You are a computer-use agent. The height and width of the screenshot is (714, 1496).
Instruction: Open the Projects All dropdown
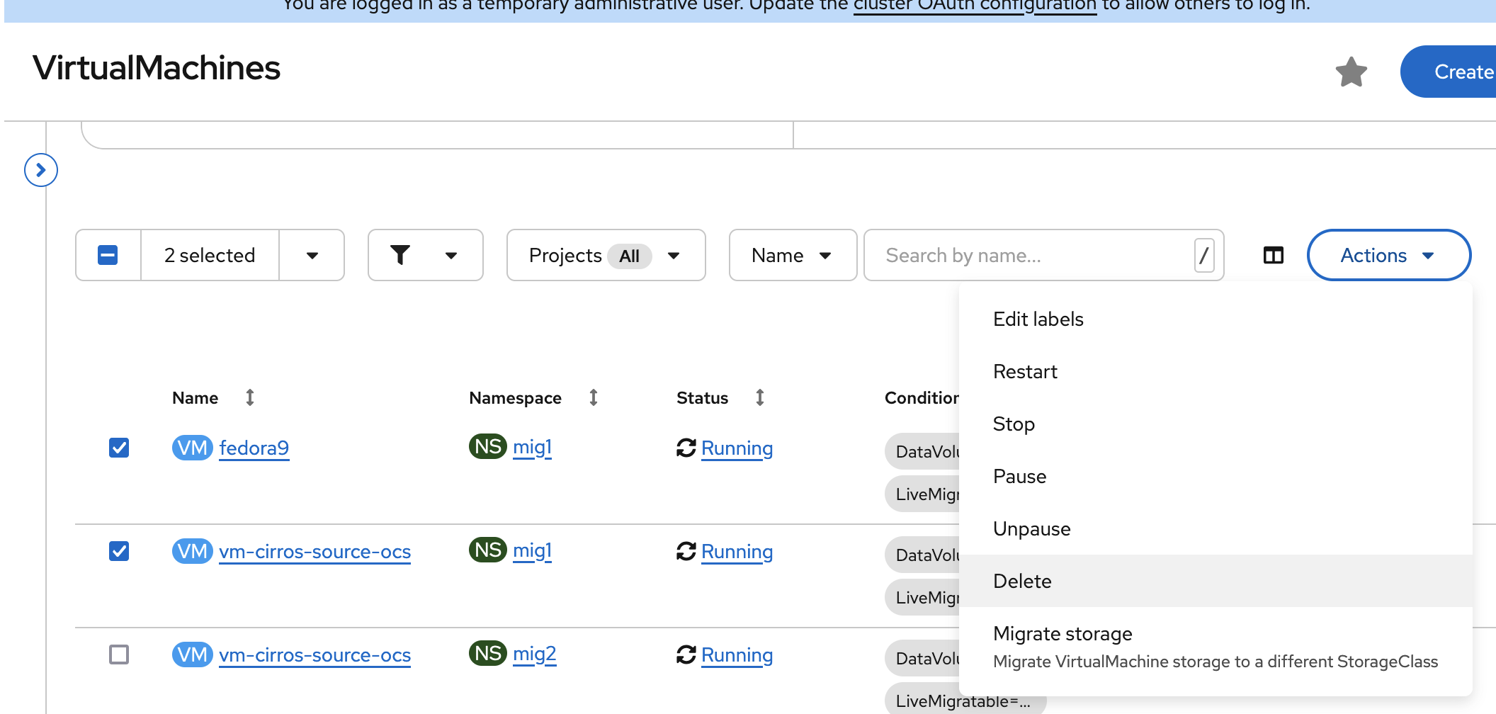point(606,255)
